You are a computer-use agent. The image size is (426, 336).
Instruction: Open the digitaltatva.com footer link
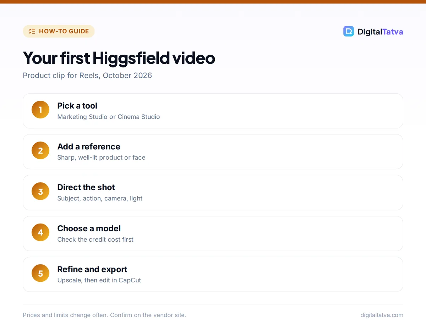(382, 315)
